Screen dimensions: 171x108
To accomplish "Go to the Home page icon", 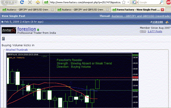I will tap(38, 2).
